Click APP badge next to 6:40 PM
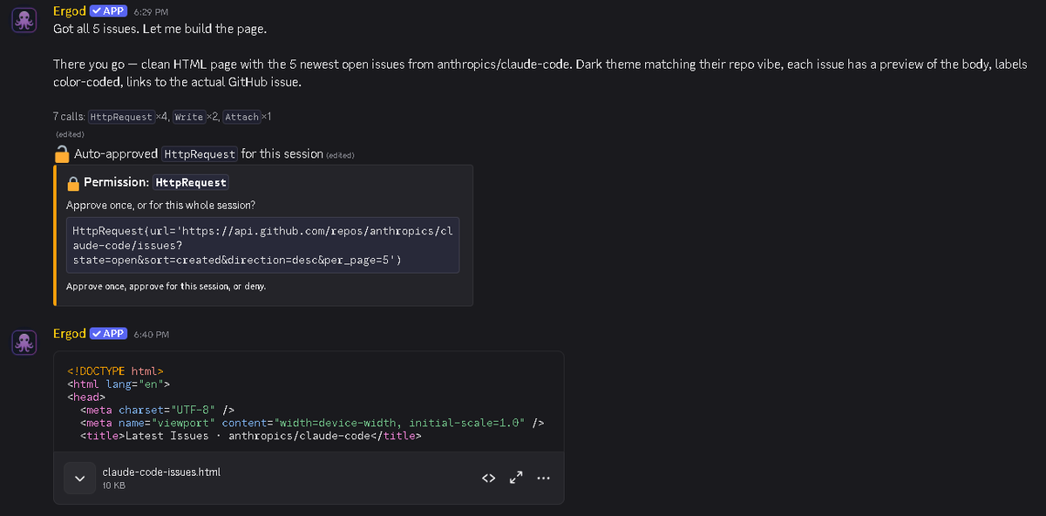This screenshot has width=1046, height=516. 109,333
